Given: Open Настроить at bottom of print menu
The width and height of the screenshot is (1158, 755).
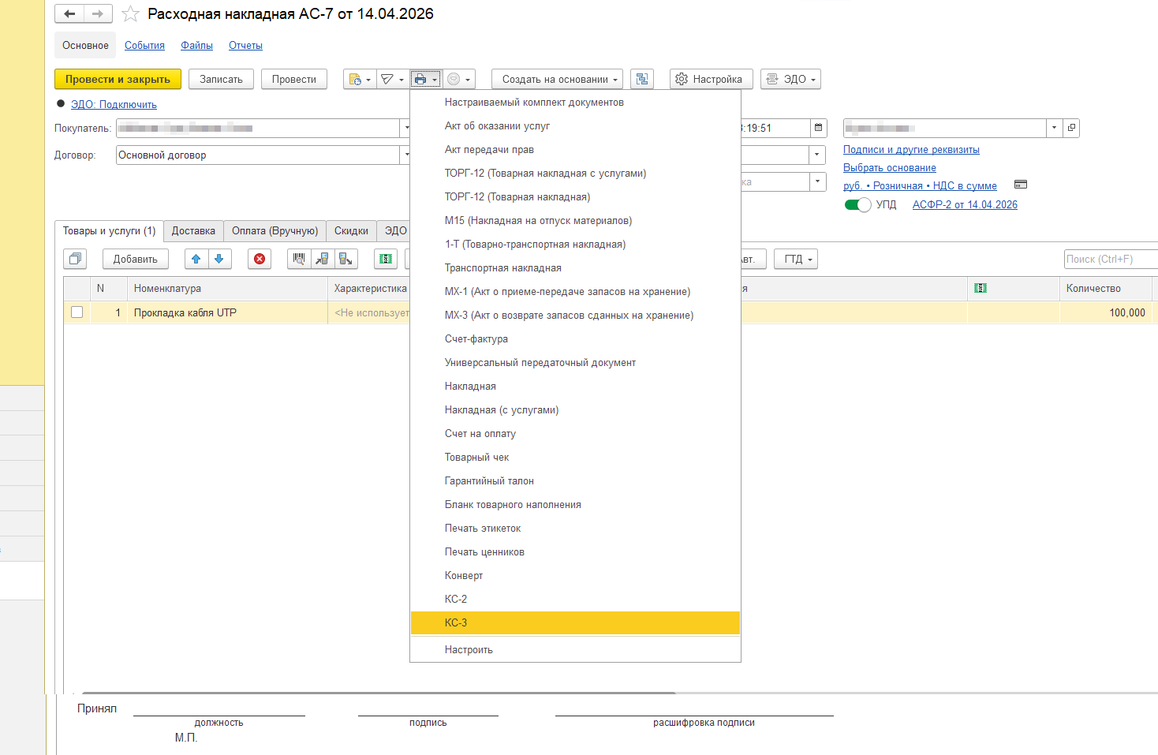Looking at the screenshot, I should (x=575, y=649).
